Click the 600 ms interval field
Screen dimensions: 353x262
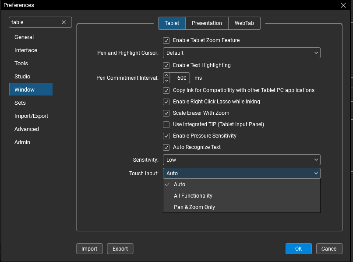click(180, 78)
